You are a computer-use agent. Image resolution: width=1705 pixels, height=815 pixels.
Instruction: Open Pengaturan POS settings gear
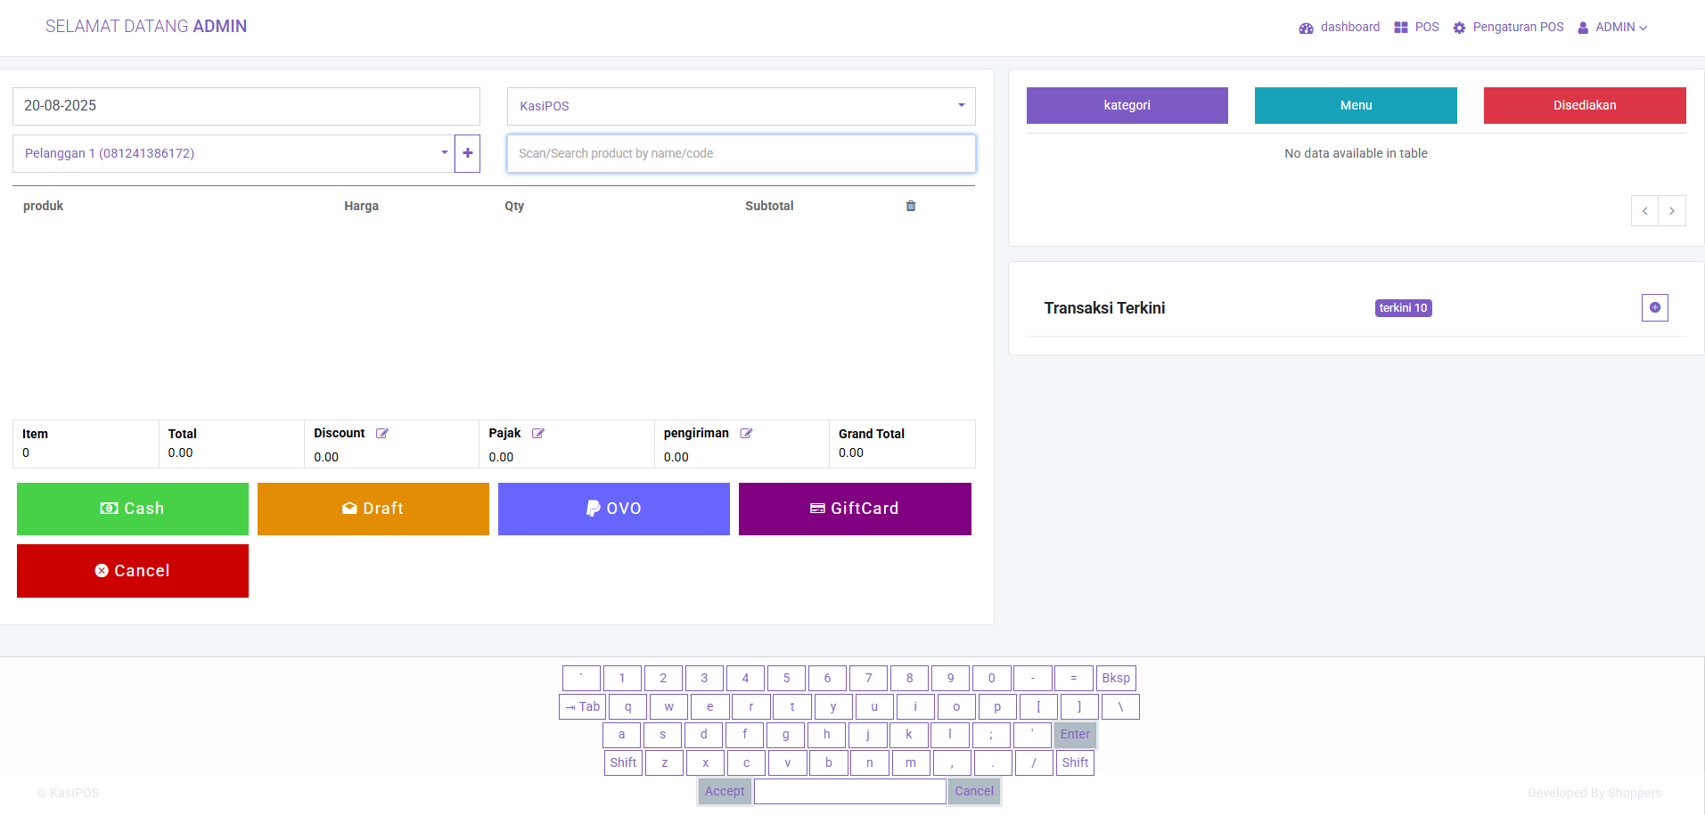(1460, 28)
